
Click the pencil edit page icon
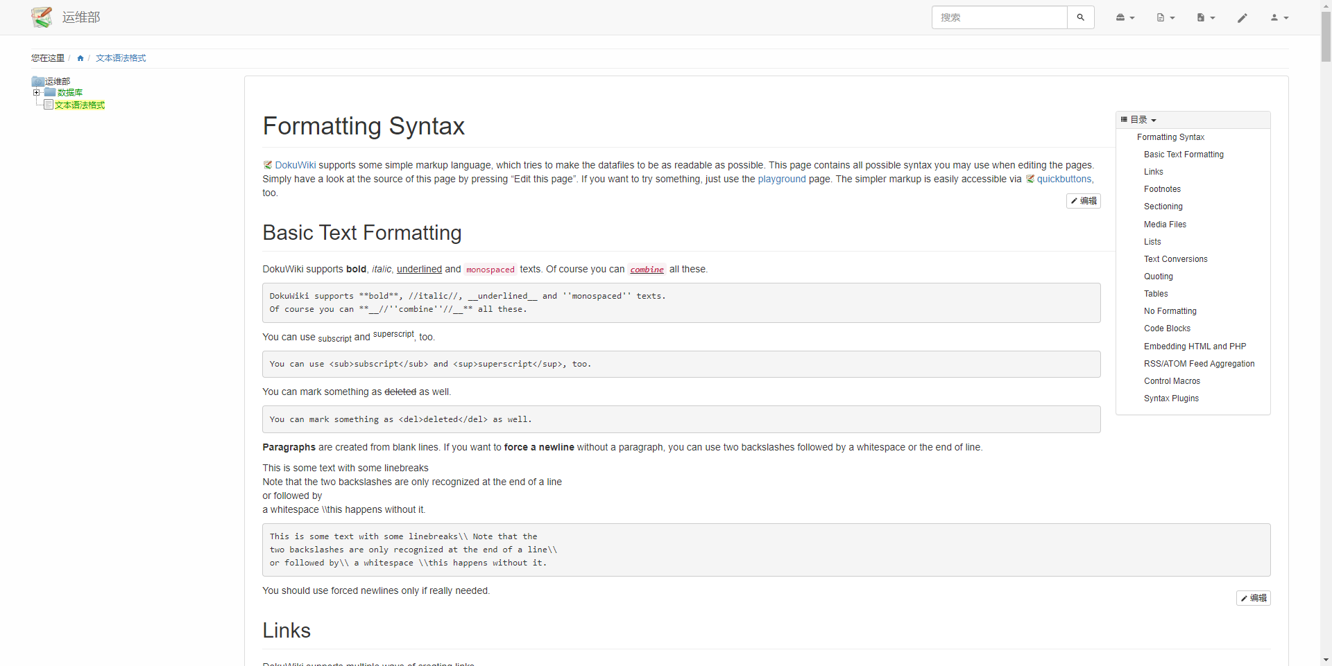pyautogui.click(x=1243, y=17)
